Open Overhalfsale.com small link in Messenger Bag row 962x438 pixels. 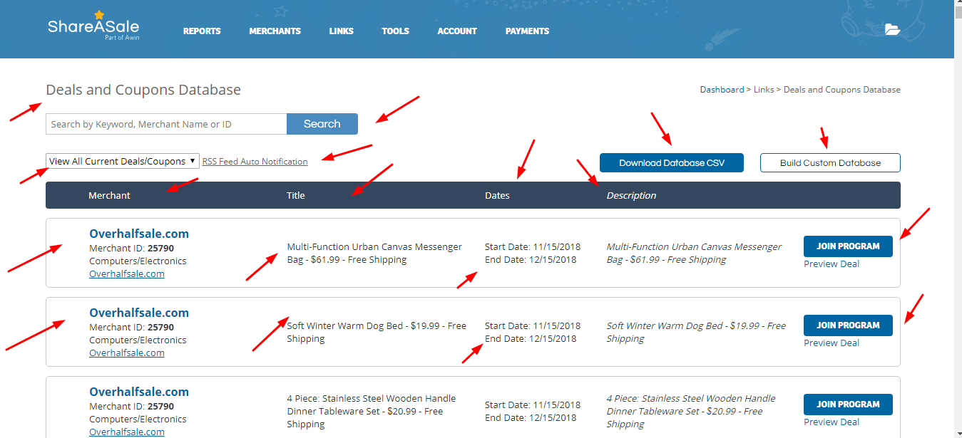click(x=127, y=274)
